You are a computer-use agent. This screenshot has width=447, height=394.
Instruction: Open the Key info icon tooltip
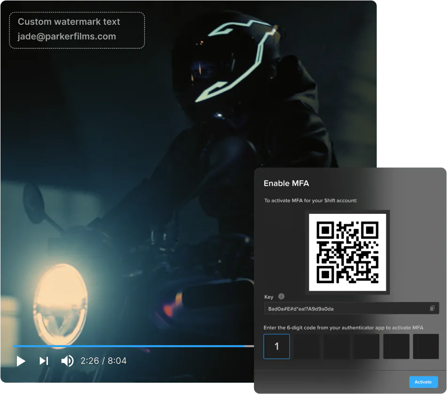point(281,296)
